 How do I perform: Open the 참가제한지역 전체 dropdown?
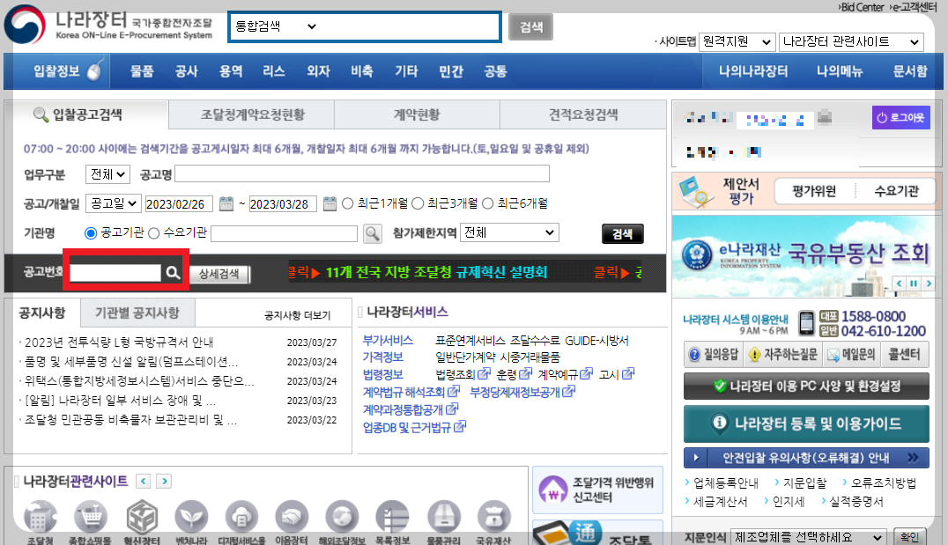tap(509, 232)
